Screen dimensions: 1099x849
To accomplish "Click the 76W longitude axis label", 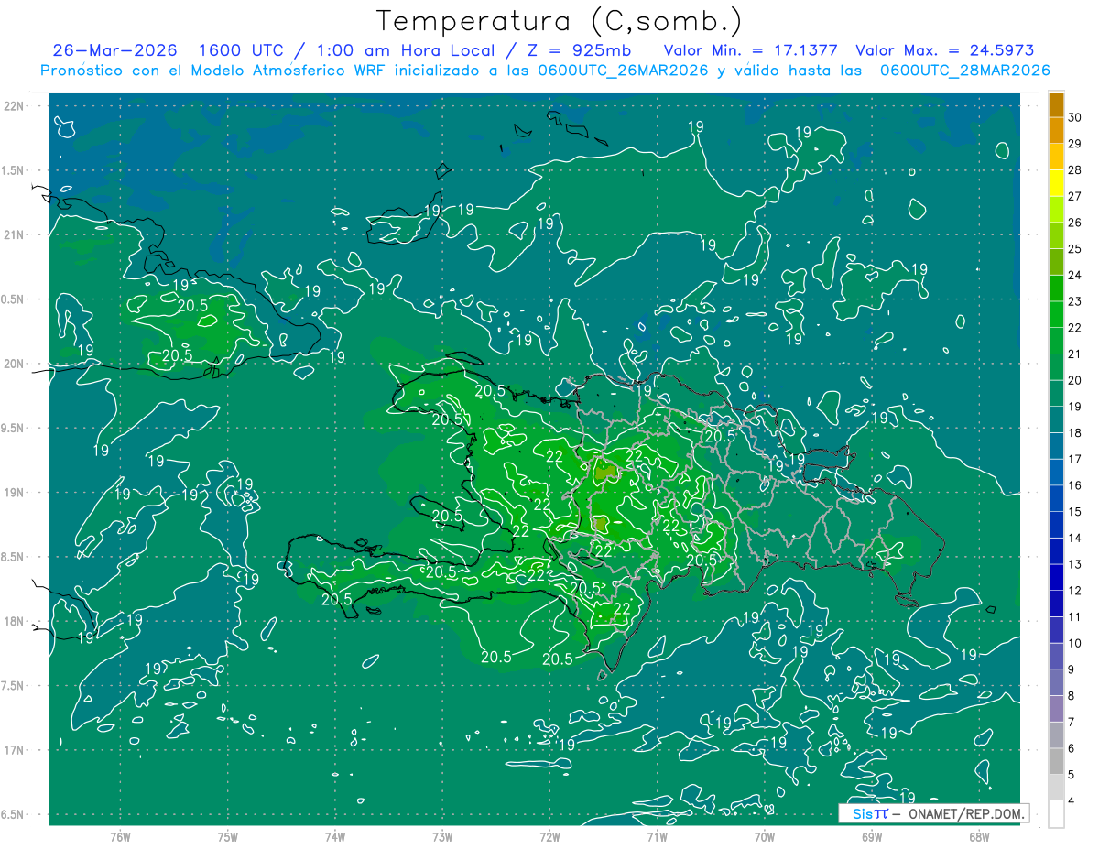I will 120,836.
